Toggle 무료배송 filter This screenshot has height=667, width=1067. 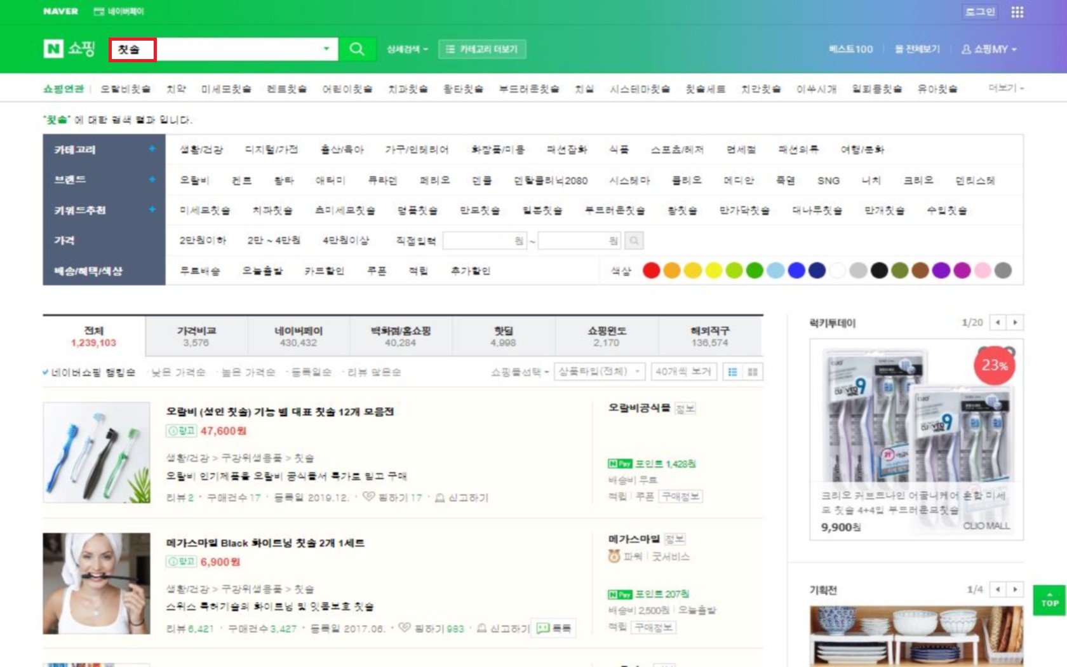pos(199,271)
